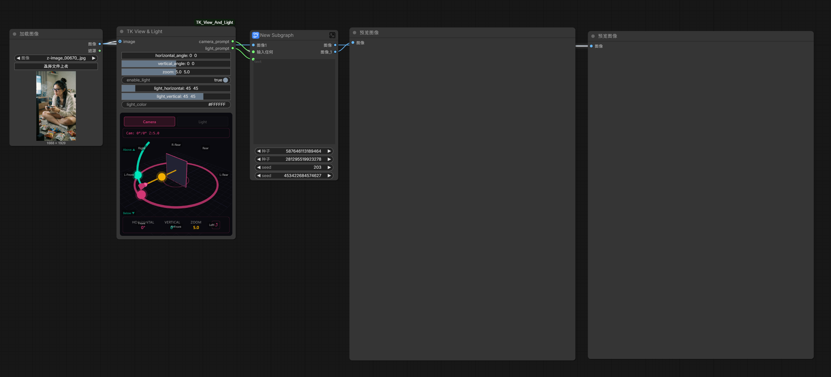
Task: Click the '1088 × 1920' size text
Action: tap(56, 143)
